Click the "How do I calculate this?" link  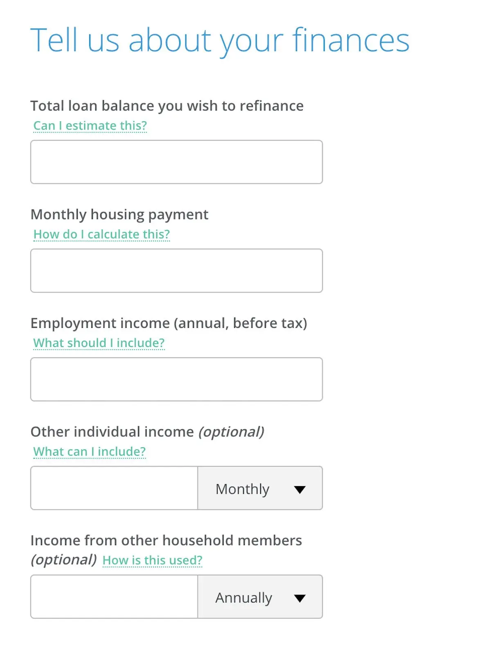101,234
